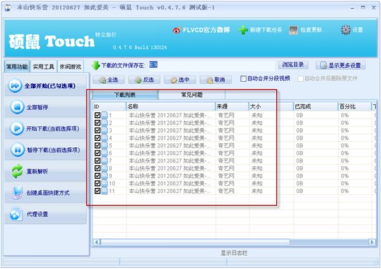Viewport: 381px width, 269px height.
Task: Click 开始下载(当前选择项) play icon
Action: click(17, 128)
